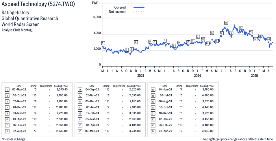Click chart marker 4 near December 2022
This screenshot has height=141, width=276.
[x=136, y=42]
